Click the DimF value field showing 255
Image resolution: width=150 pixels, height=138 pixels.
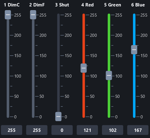37,130
